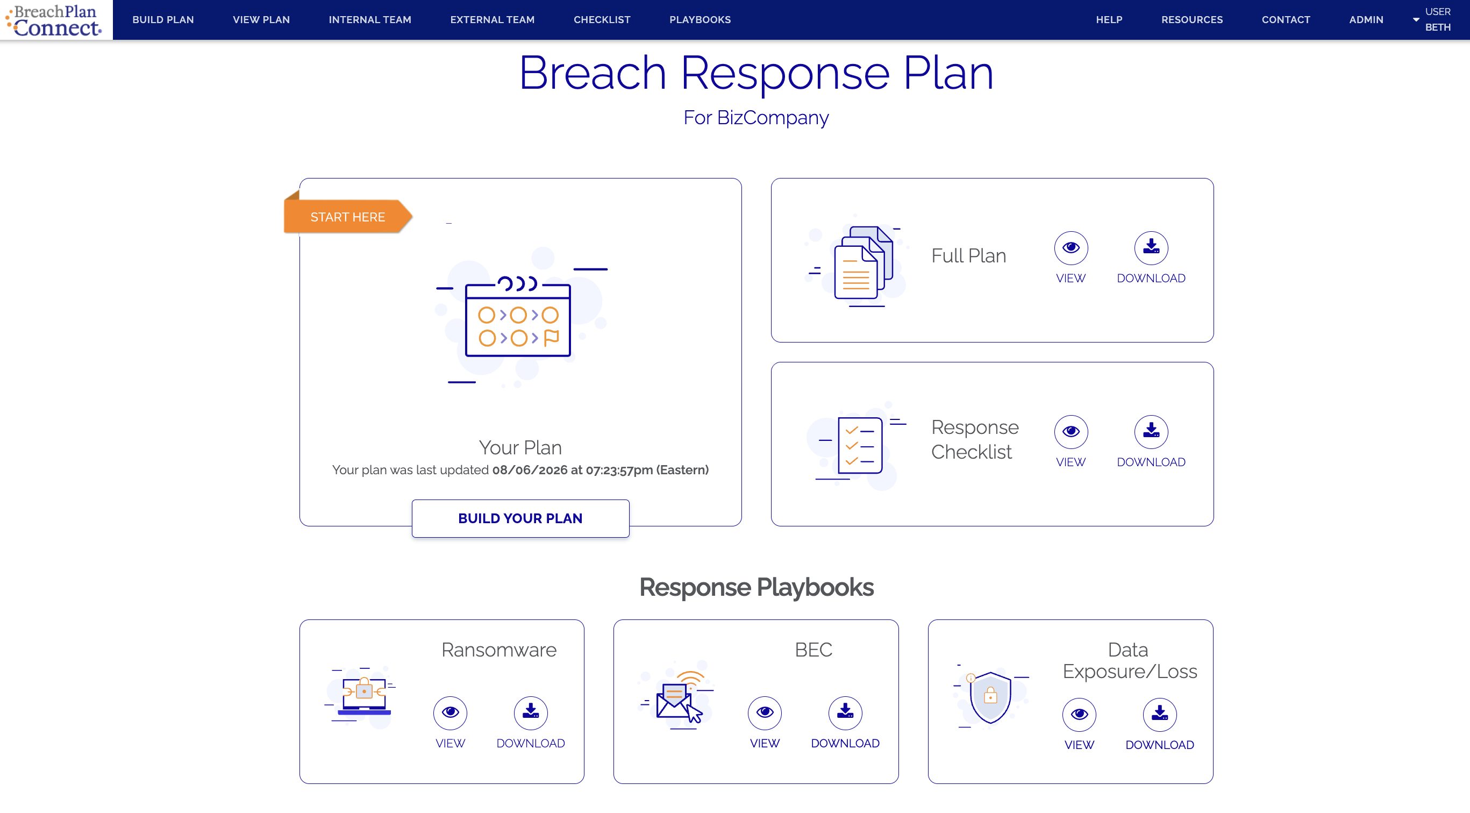Viewport: 1470px width, 813px height.
Task: Click the BEC email illustration
Action: pos(677,696)
